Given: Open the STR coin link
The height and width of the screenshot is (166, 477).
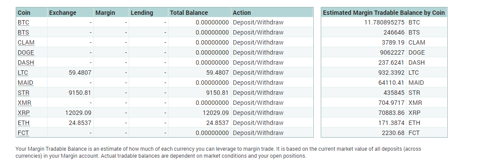Looking at the screenshot, I should click(24, 93).
